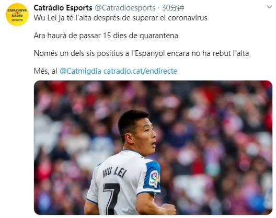Click the "Més, al" text
Image resolution: width=276 pixels, height=218 pixels.
pyautogui.click(x=45, y=71)
